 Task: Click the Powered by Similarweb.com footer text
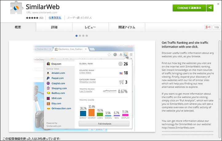point(54,124)
